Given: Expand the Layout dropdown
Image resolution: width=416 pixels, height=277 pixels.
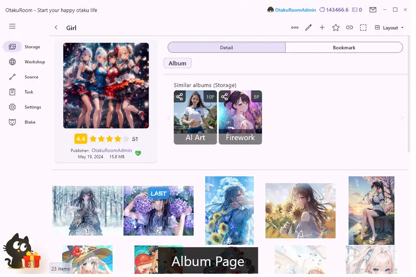Looking at the screenshot, I should 389,28.
